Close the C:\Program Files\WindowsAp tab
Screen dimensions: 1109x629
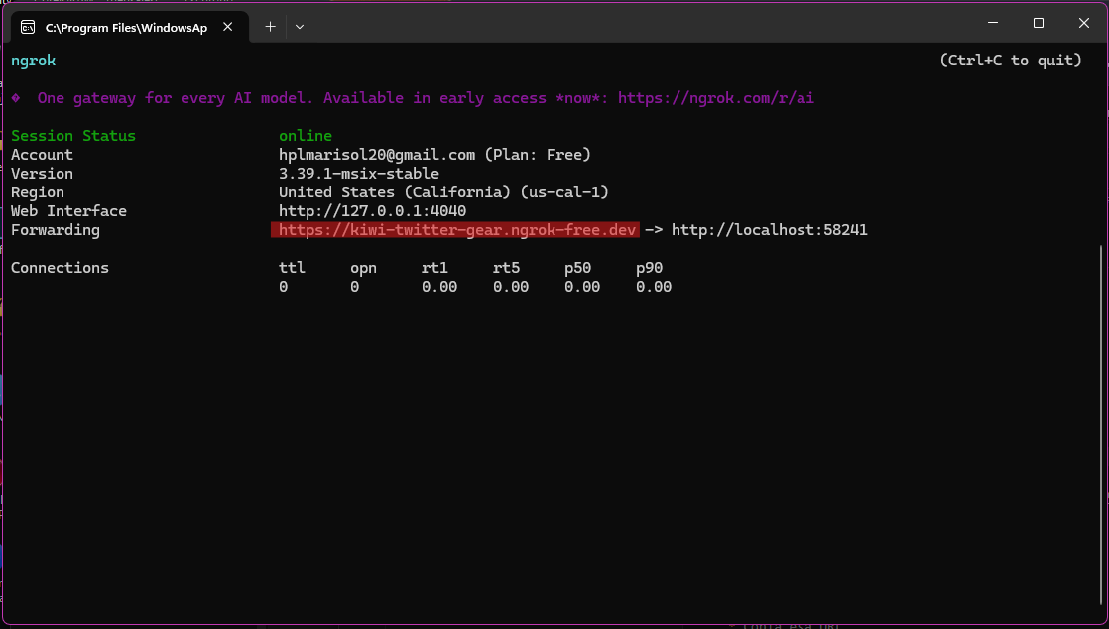[x=228, y=27]
